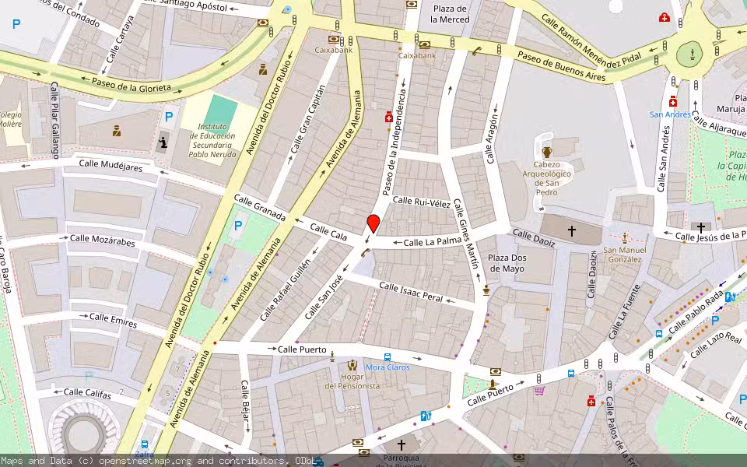The width and height of the screenshot is (747, 467).
Task: Click the Plaza de la Merced label
Action: tap(450, 14)
